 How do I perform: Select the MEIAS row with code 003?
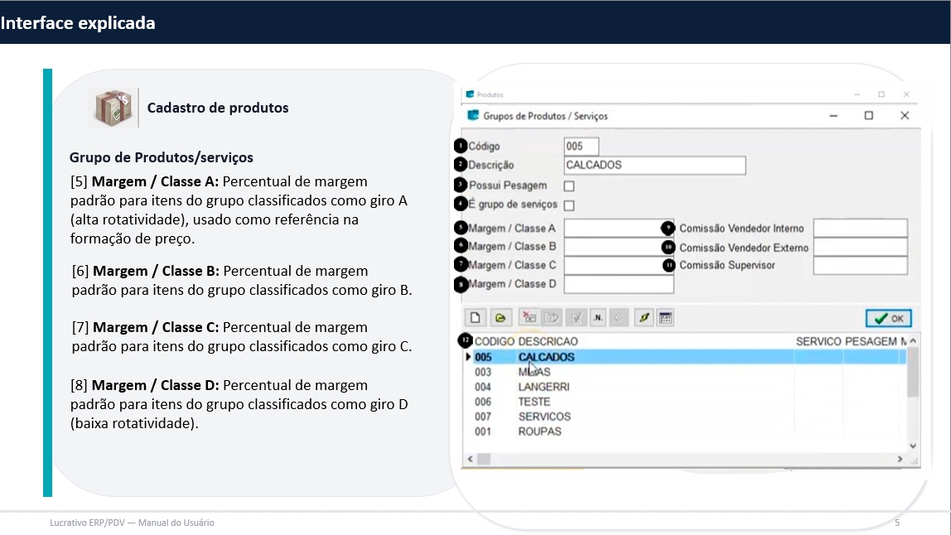tap(534, 372)
